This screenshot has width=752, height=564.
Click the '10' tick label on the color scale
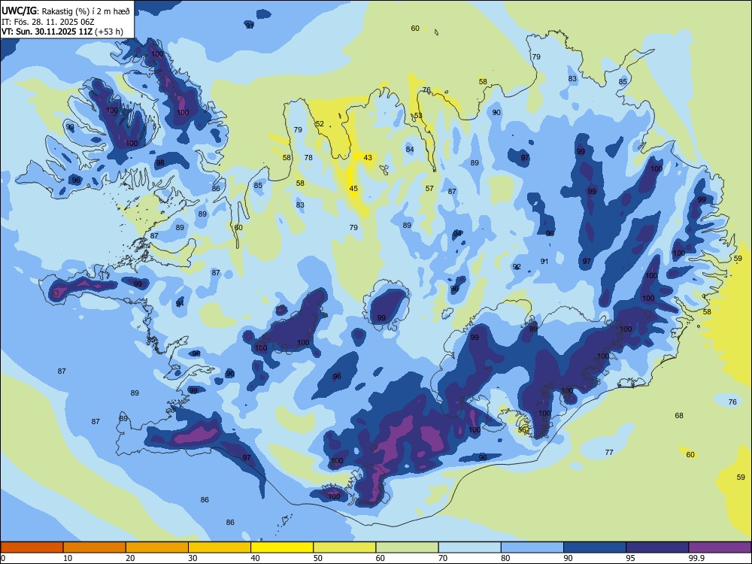pos(68,558)
